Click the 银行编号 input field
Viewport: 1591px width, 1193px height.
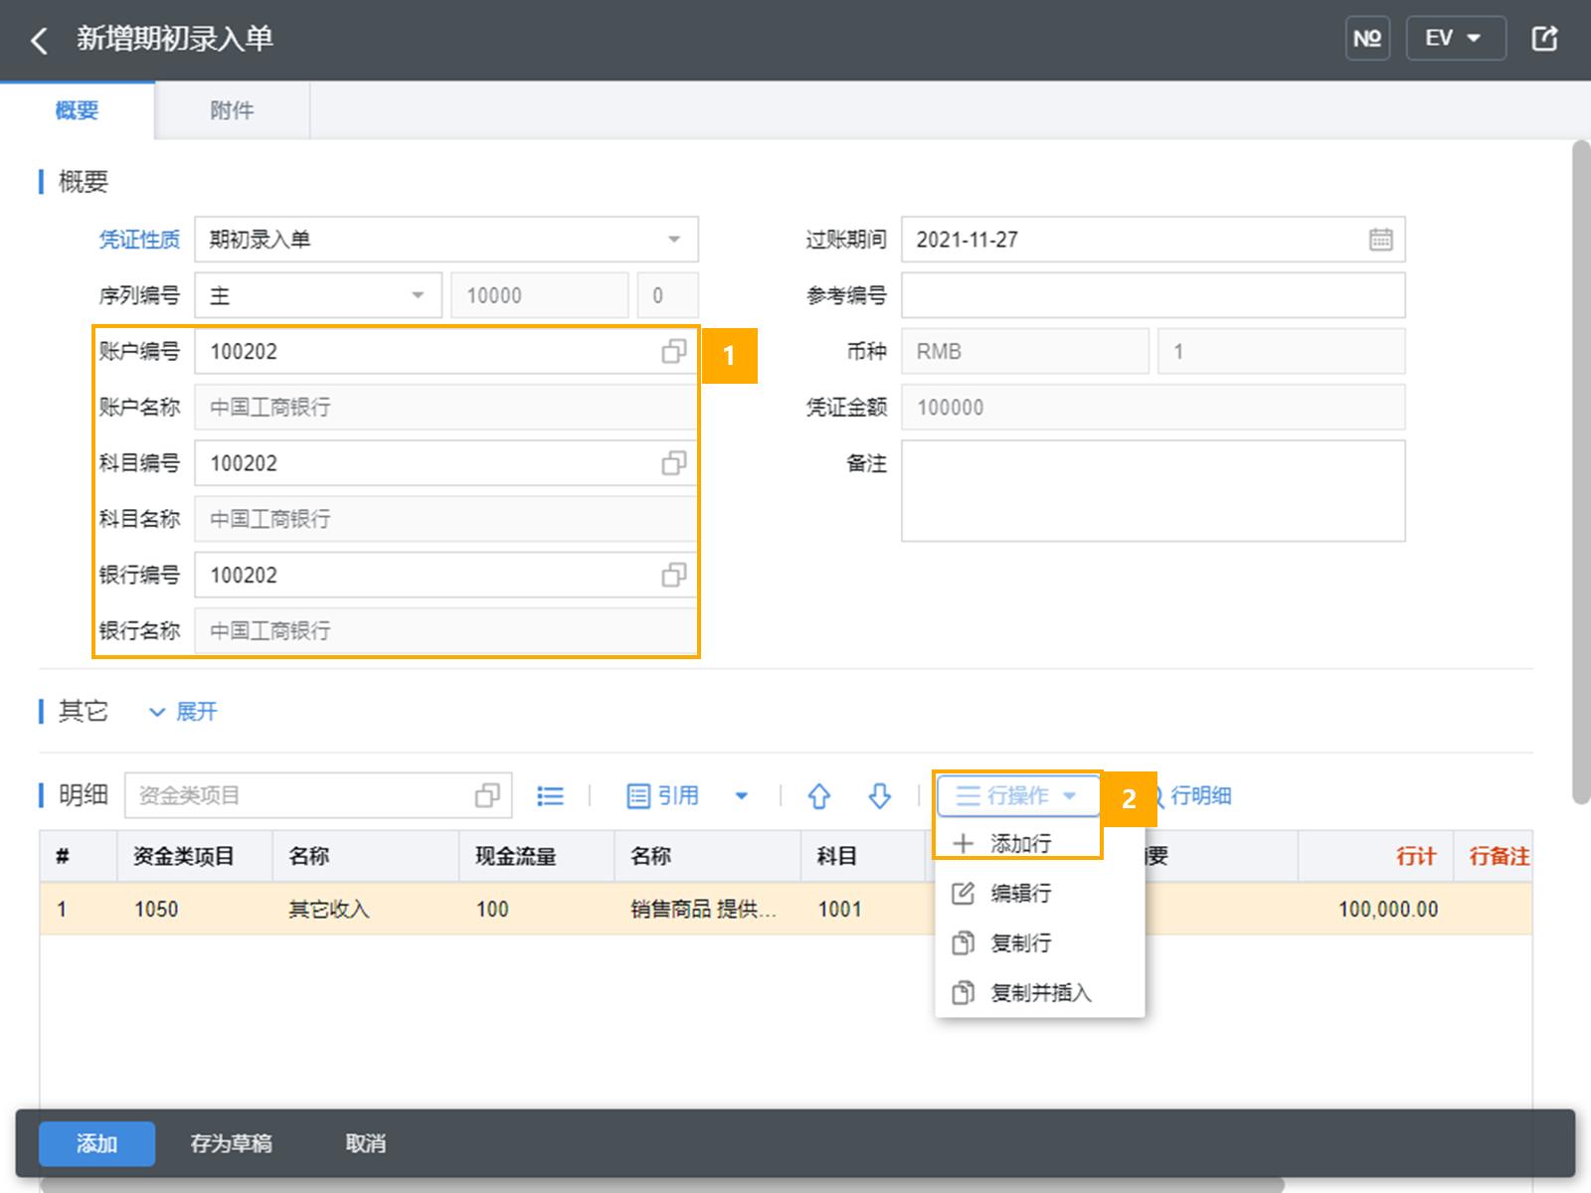(x=446, y=575)
